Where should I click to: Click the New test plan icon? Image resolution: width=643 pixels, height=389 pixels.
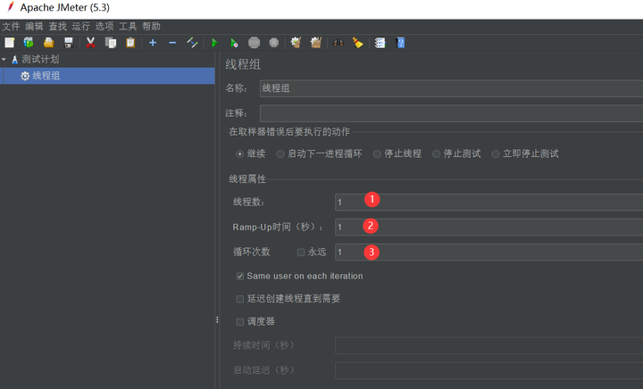10,43
